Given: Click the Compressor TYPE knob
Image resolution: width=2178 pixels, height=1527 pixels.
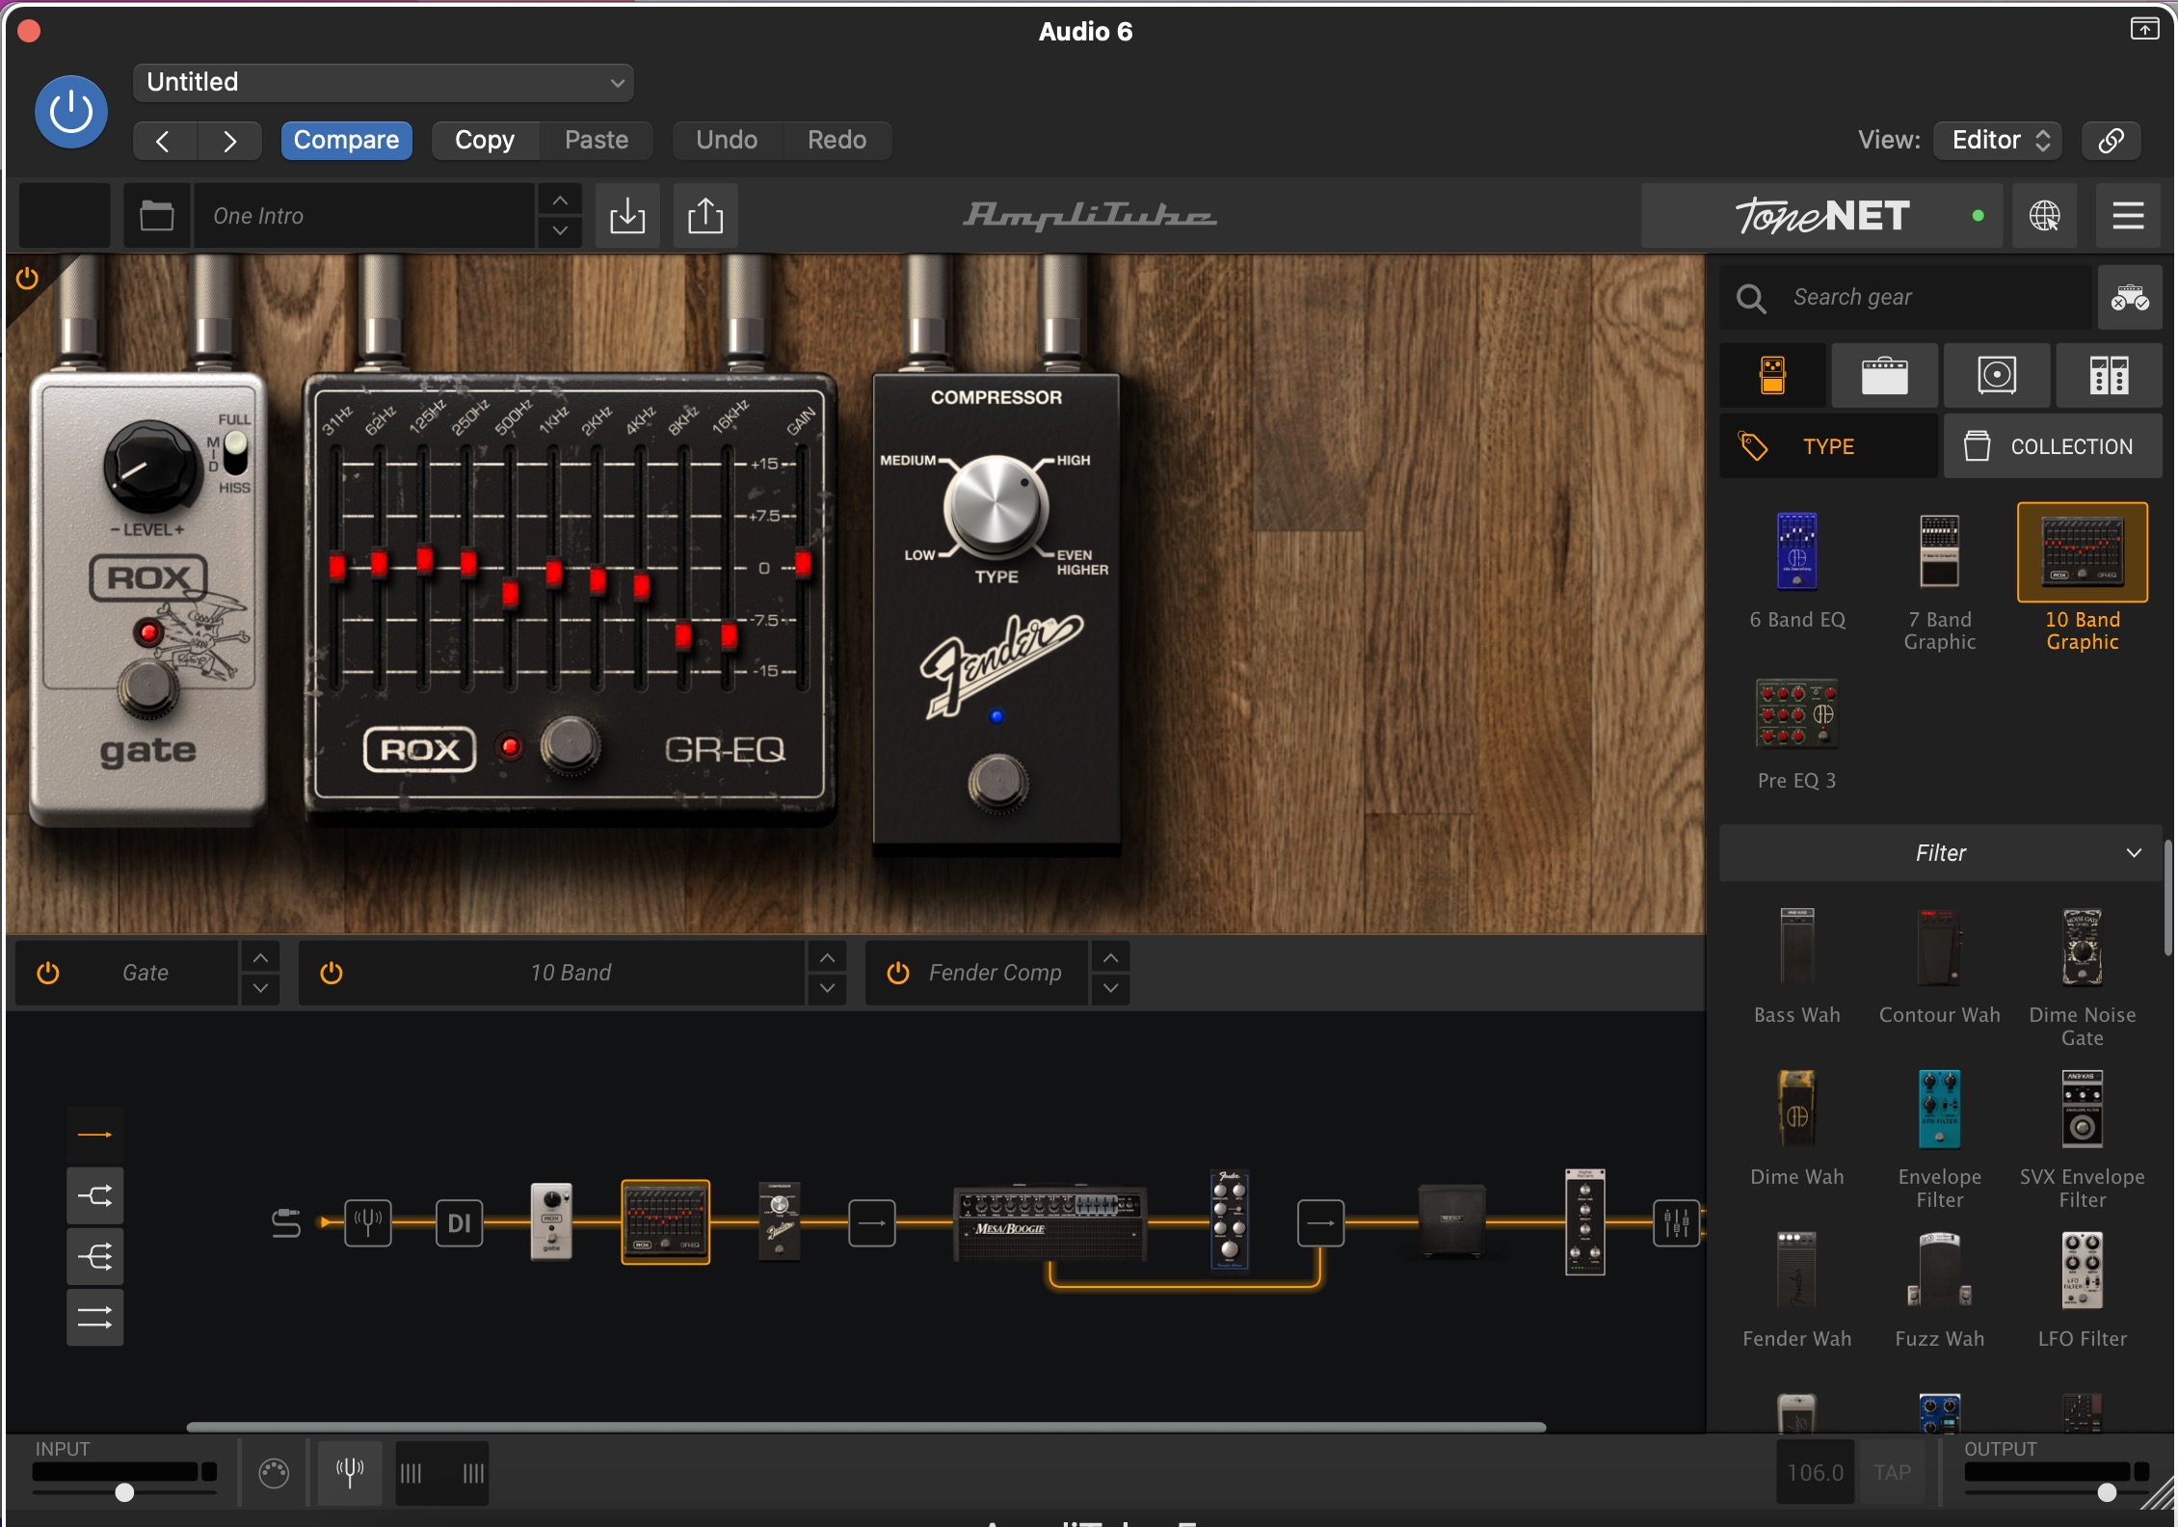Looking at the screenshot, I should coord(996,506).
